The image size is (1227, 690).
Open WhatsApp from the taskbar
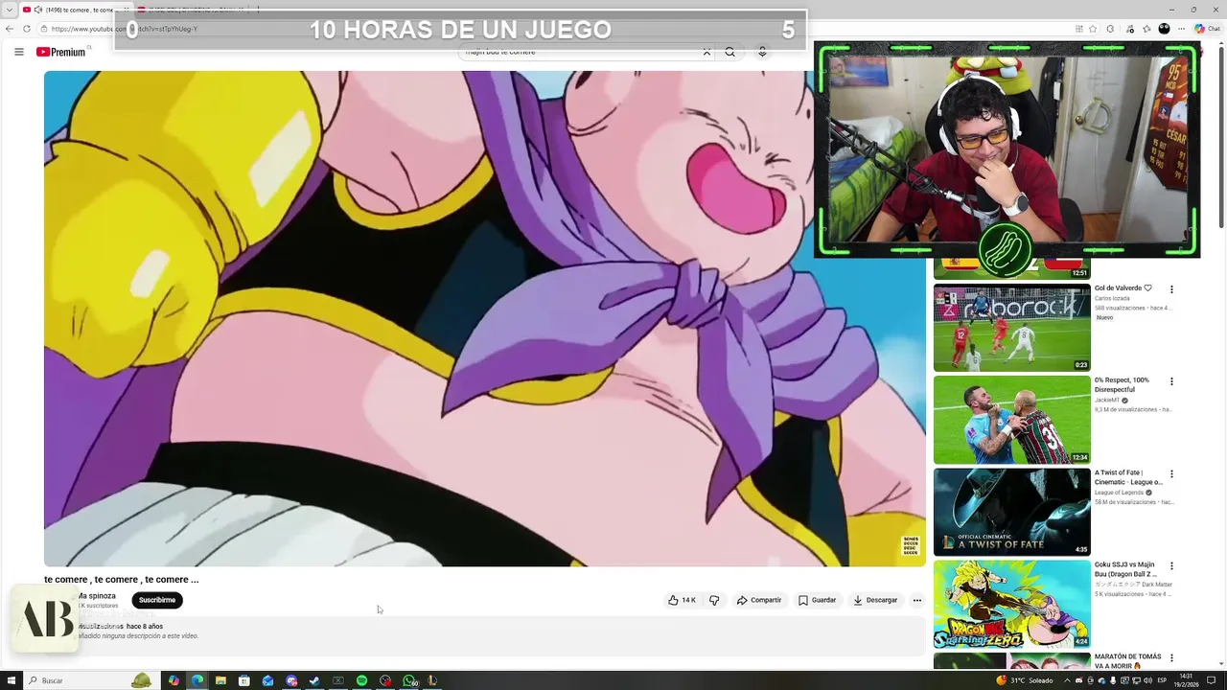409,680
